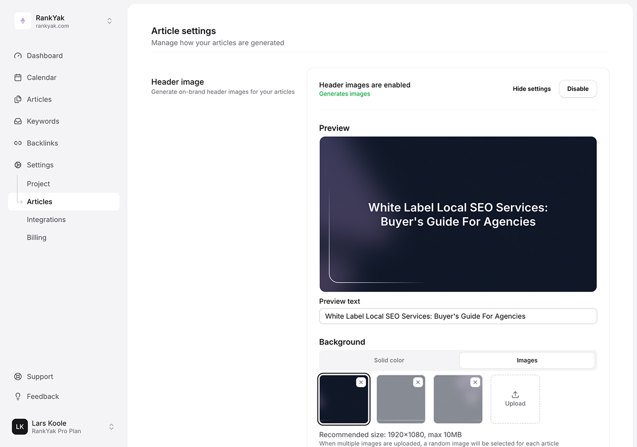Open the Lars Koole account menu
The height and width of the screenshot is (447, 637).
111,427
